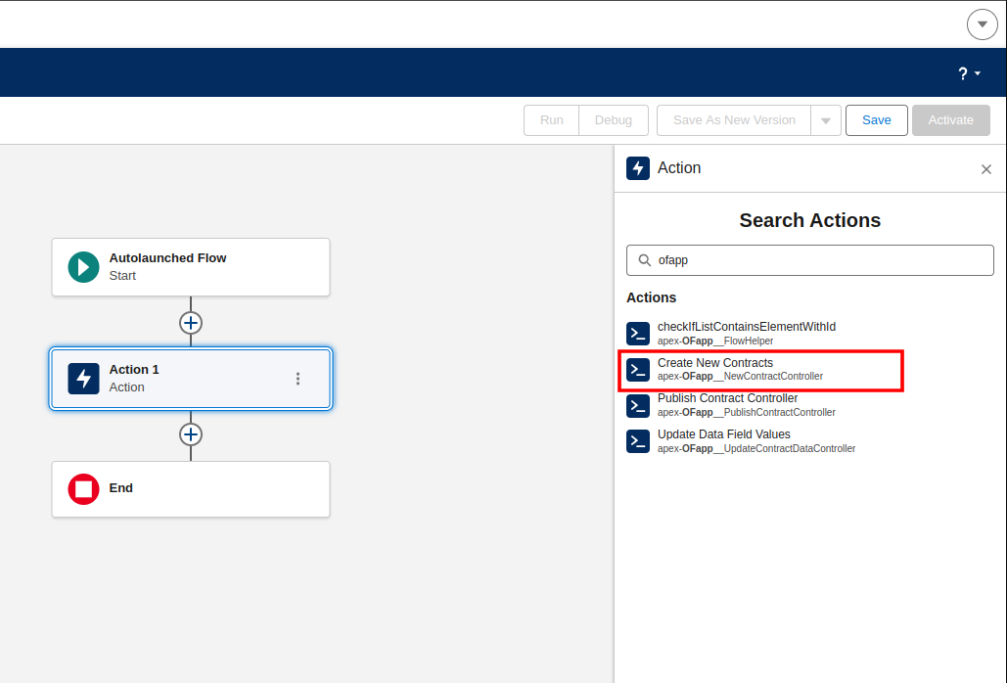This screenshot has height=683, width=1007.
Task: Open the help question mark menu
Action: (968, 73)
